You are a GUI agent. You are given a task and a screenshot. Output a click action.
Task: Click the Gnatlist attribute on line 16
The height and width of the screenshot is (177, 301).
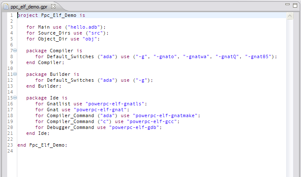coord(59,104)
